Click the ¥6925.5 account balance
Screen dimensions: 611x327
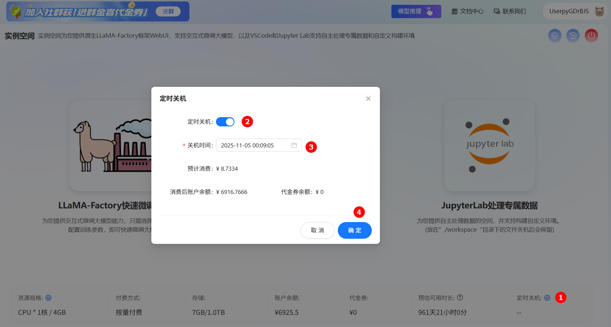tap(287, 313)
